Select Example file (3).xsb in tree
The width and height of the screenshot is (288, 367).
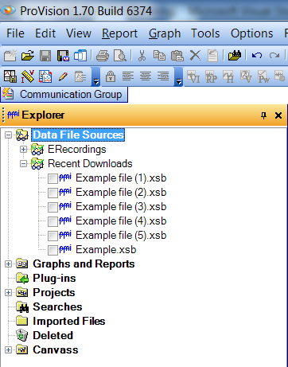pyautogui.click(x=121, y=207)
